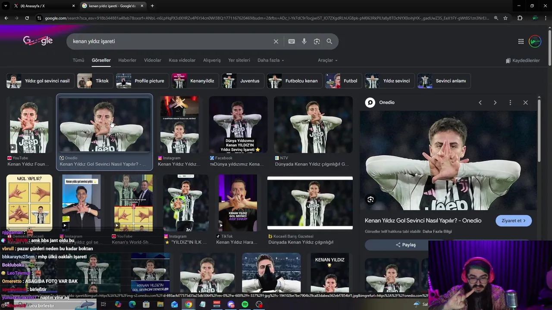552x310 pixels.
Task: Select the Görseller tab
Action: [101, 60]
